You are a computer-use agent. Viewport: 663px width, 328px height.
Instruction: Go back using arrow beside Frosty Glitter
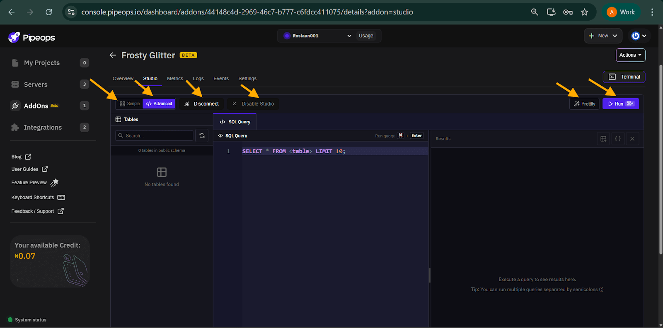click(113, 55)
